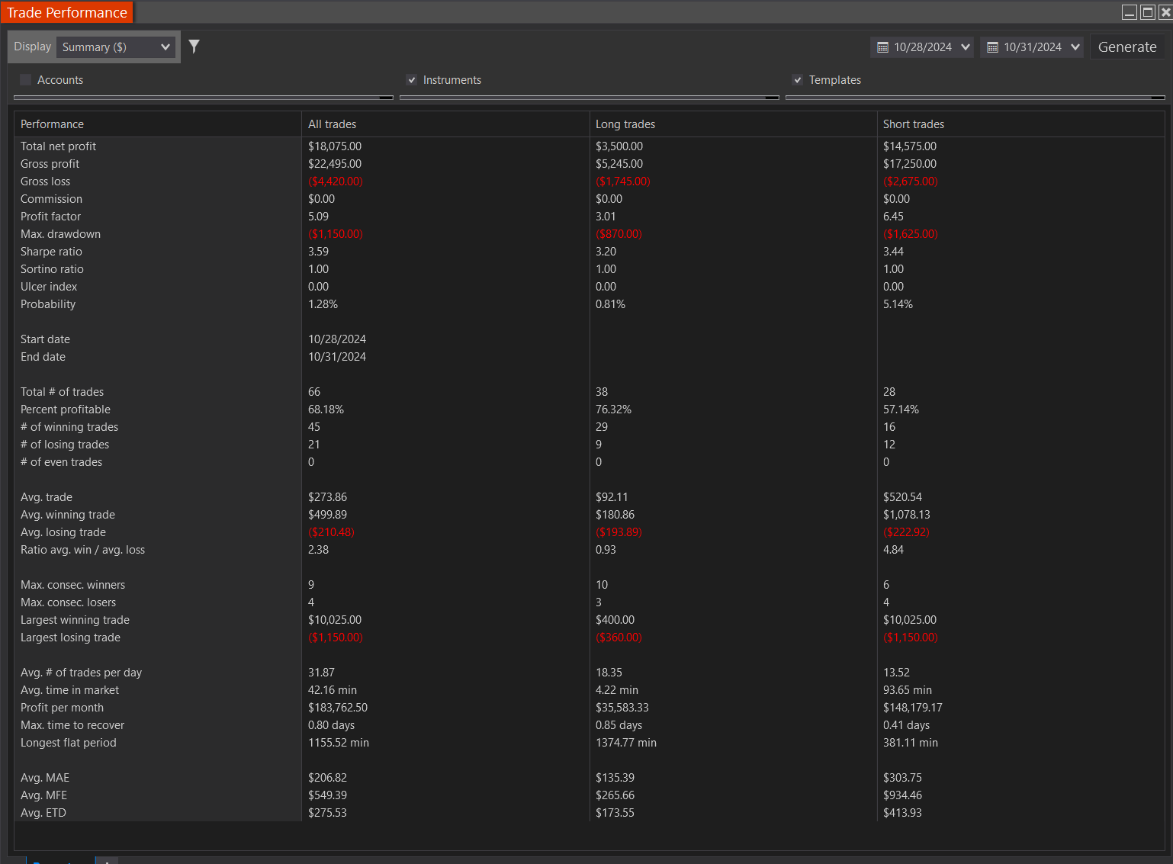Select the active bottom workspace tab
Image resolution: width=1173 pixels, height=864 pixels.
click(59, 861)
